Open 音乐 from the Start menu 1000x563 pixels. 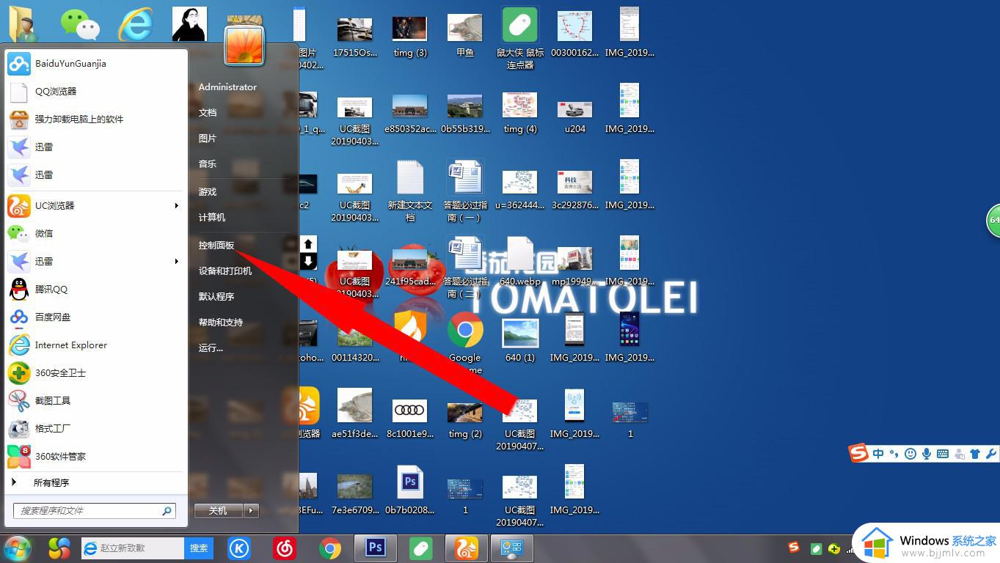pos(208,164)
